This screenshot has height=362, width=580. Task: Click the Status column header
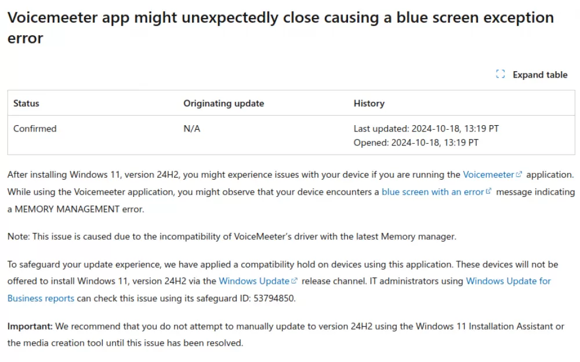[x=27, y=103]
